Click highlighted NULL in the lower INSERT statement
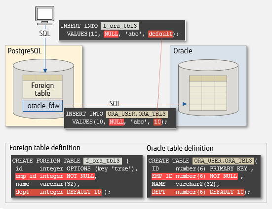 tap(117, 122)
